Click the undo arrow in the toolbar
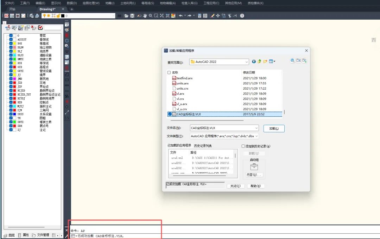Viewport: 380px width, 239px height. [x=180, y=16]
